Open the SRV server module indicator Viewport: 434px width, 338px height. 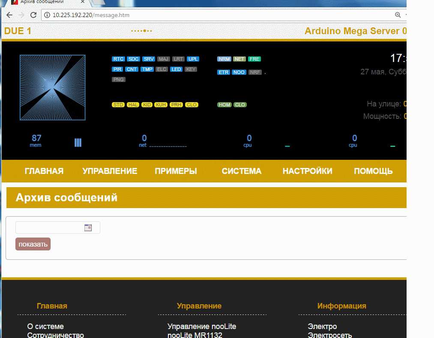point(149,59)
